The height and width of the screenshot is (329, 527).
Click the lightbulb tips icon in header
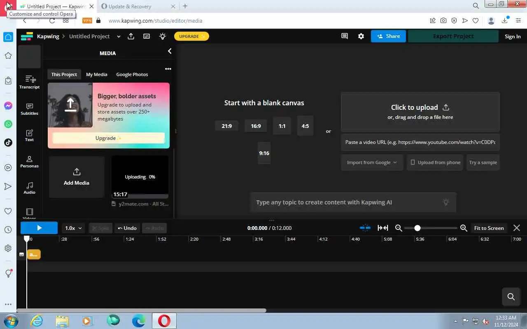163,36
